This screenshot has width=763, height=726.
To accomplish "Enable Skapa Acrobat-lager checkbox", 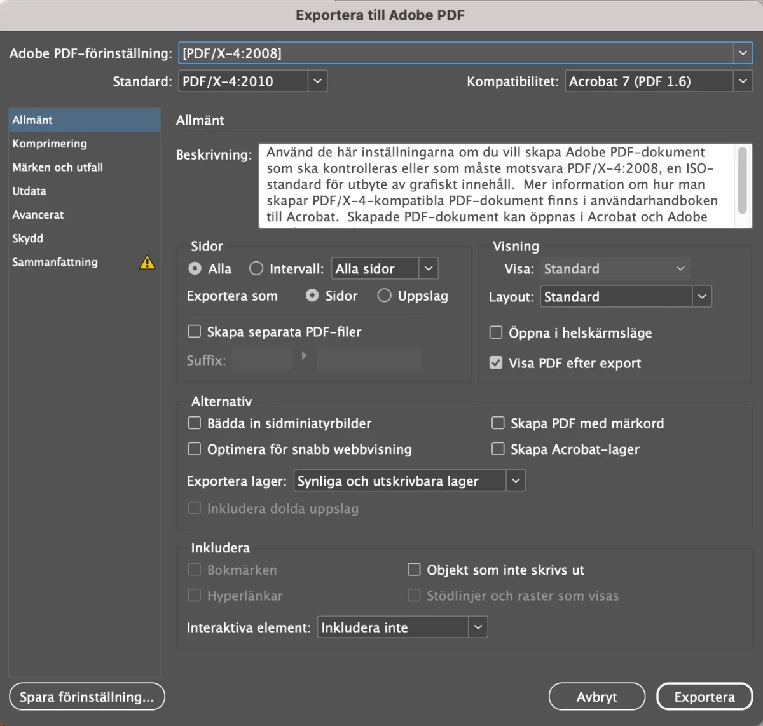I will [x=498, y=449].
